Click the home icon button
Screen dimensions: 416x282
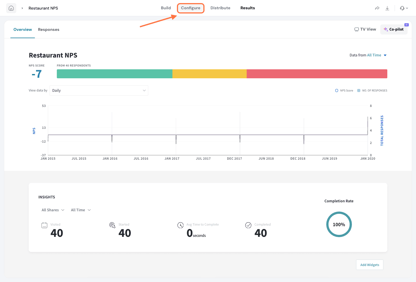tap(11, 8)
